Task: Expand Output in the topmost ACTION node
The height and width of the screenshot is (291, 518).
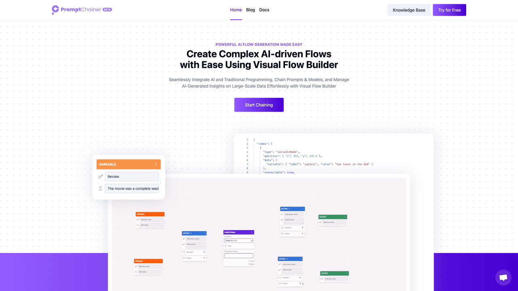Action: pos(302,234)
